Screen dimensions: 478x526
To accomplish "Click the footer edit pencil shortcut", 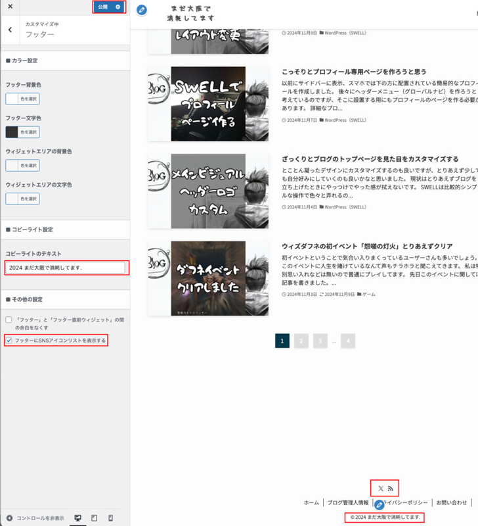I will (380, 504).
